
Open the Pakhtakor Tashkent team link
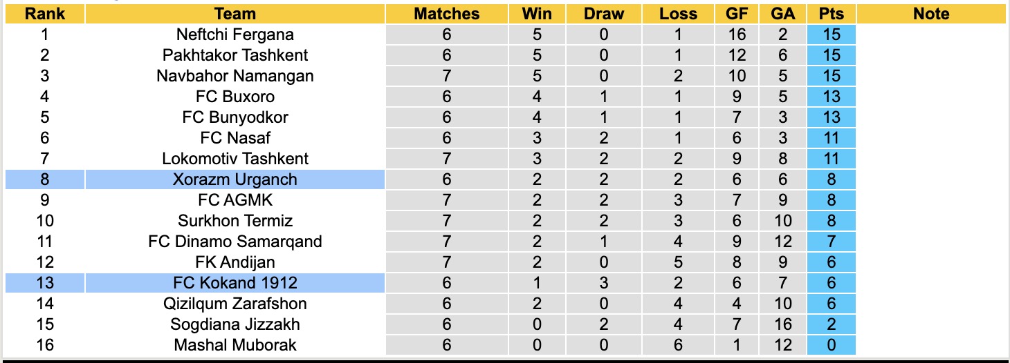tap(235, 55)
